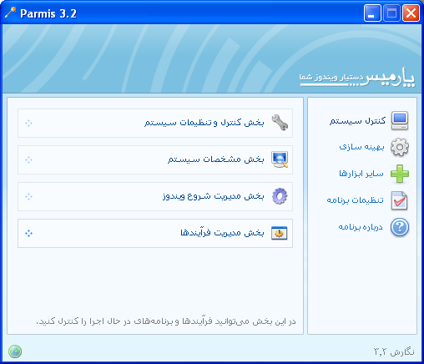This screenshot has width=424, height=364.
Task: Click the magic wand icon in the title bar
Action: [10, 13]
